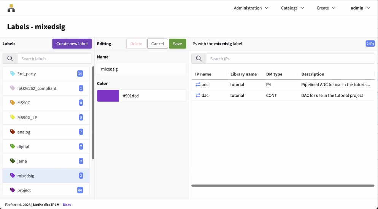Open the admin user menu
Screen dimensions: 378x209
tap(360, 8)
